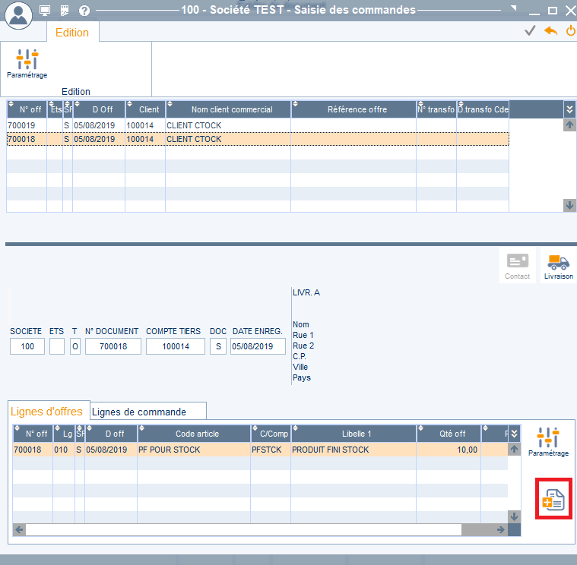Expand the top grid column chooser chevron
Screen dimensions: 577x565
pyautogui.click(x=569, y=109)
